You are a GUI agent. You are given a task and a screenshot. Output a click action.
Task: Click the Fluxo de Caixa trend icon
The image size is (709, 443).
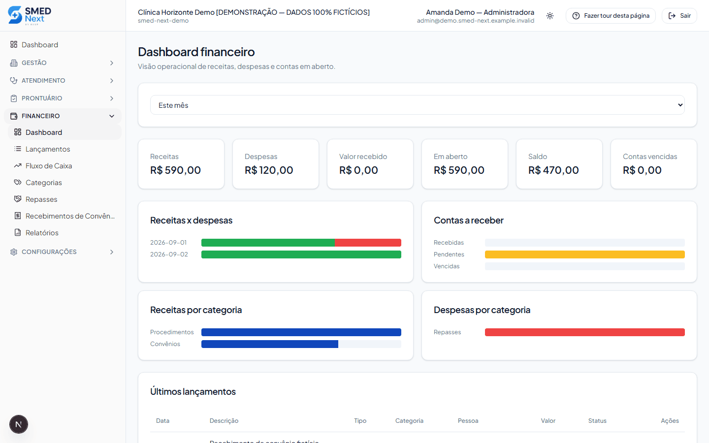tap(18, 166)
